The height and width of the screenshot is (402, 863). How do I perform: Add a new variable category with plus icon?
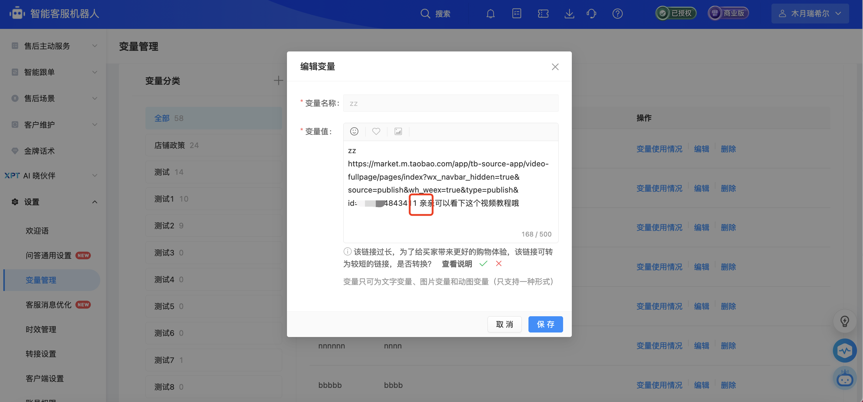[x=279, y=80]
